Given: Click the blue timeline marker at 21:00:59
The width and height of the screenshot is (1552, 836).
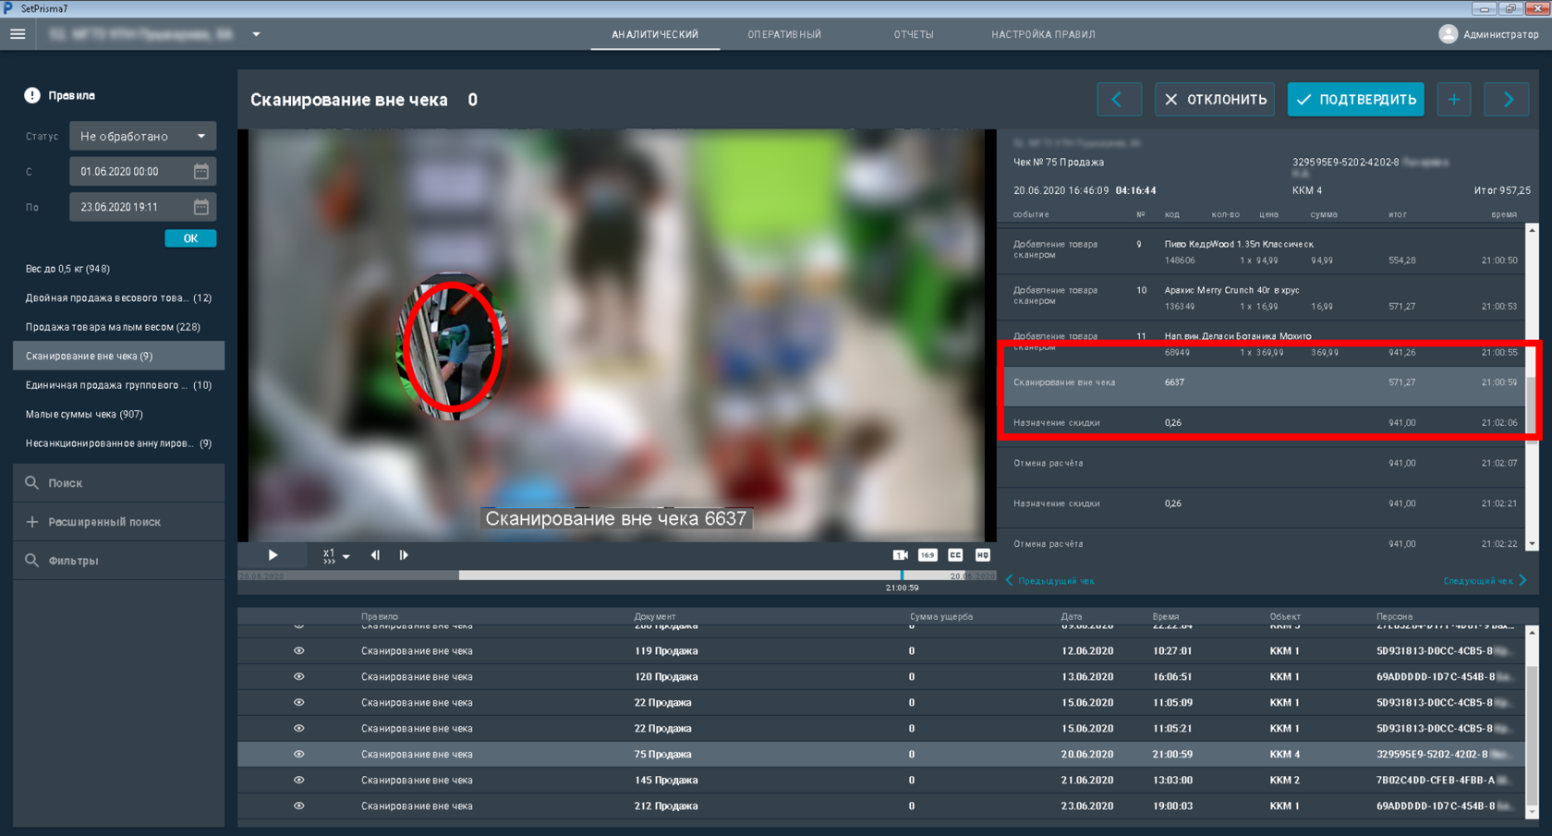Looking at the screenshot, I should [x=903, y=576].
